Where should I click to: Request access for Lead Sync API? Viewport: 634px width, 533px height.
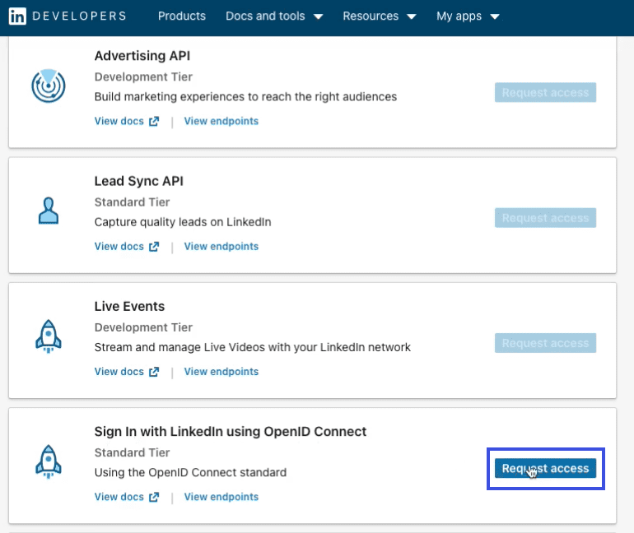click(x=545, y=218)
